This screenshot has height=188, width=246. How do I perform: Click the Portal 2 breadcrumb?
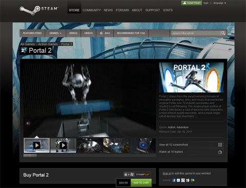coord(67,44)
